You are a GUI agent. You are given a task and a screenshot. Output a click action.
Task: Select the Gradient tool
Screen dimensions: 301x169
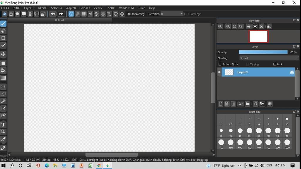3,77
